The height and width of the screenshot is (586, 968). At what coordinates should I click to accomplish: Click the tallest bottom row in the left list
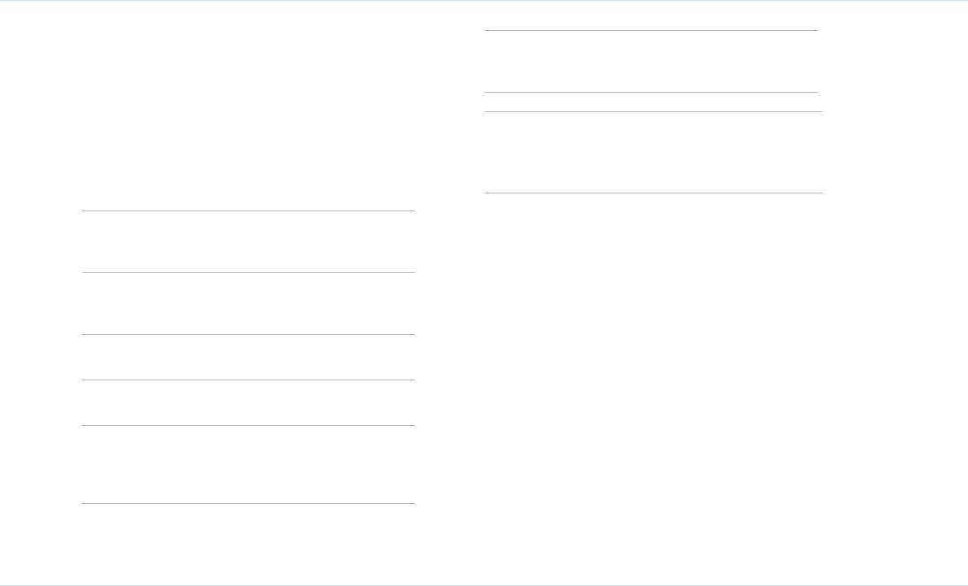coord(248,464)
